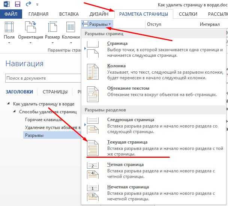Click the Интервал label in ribbon
The height and width of the screenshot is (206, 228).
pyautogui.click(x=210, y=24)
